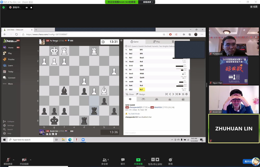
Task: Open AnishGiri profile link in chat
Action: pyautogui.click(x=158, y=107)
